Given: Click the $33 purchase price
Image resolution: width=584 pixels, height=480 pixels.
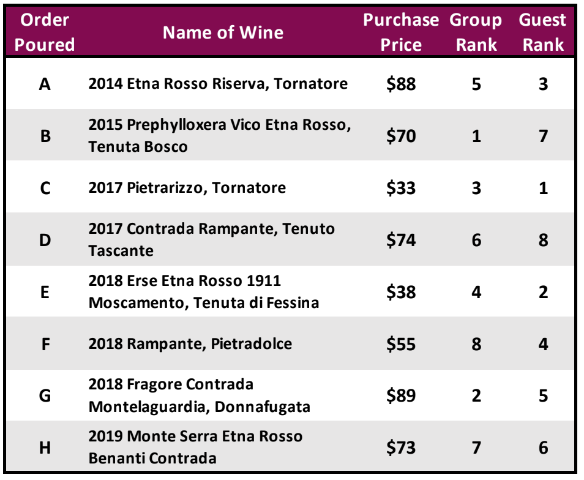Looking at the screenshot, I should tap(401, 188).
